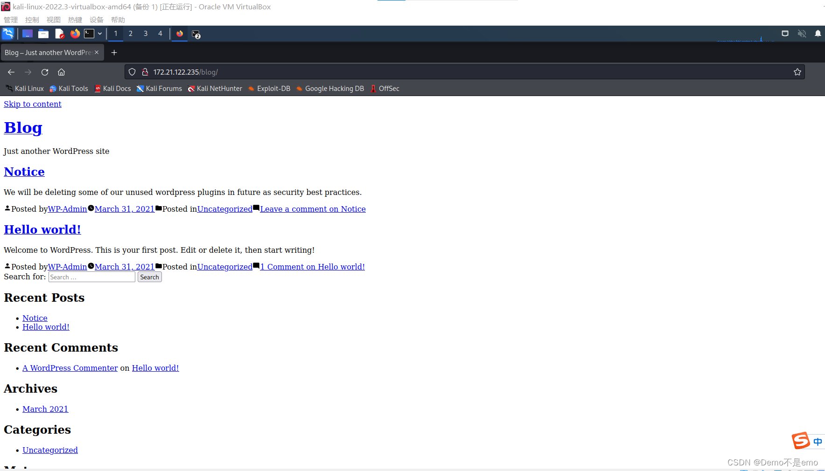Open VirtualBox 帮助 menu
This screenshot has height=471, width=825.
[x=118, y=20]
